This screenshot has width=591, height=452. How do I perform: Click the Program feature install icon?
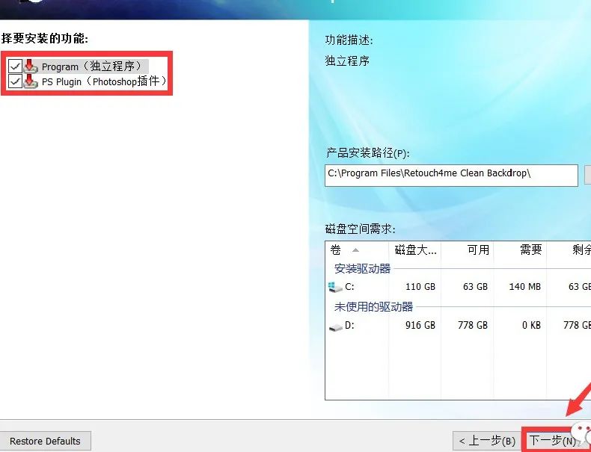31,66
